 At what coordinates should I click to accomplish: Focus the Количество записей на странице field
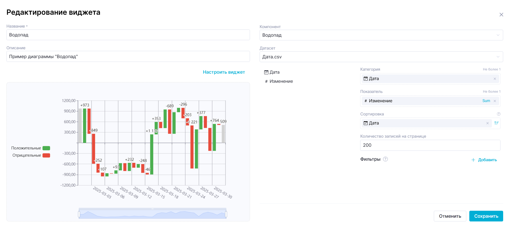pyautogui.click(x=430, y=145)
